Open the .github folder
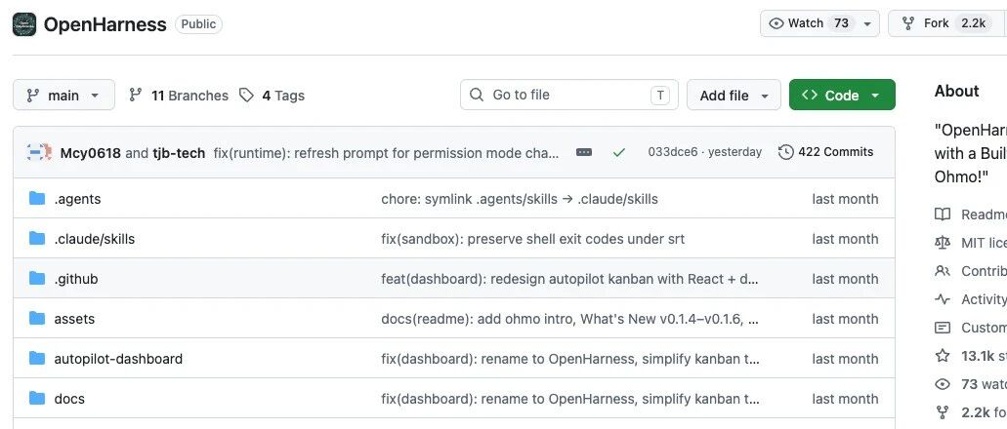Screen dimensions: 1007x429 coord(76,279)
